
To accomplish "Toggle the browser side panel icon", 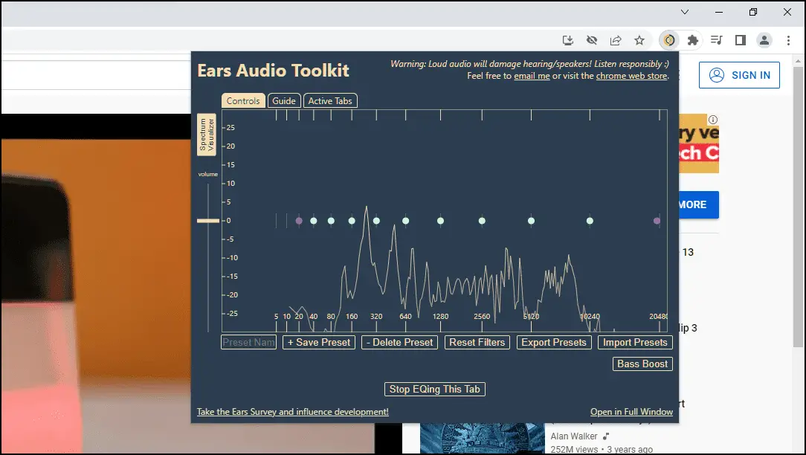I will pos(740,40).
